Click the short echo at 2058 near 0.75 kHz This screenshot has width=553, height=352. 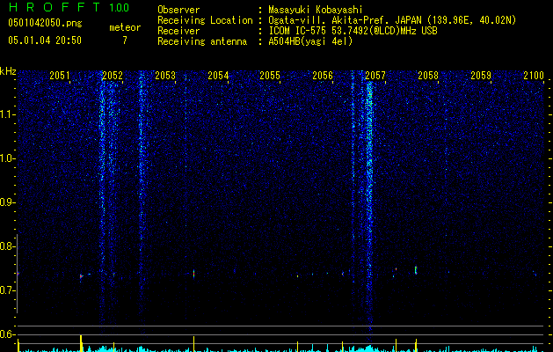416,270
